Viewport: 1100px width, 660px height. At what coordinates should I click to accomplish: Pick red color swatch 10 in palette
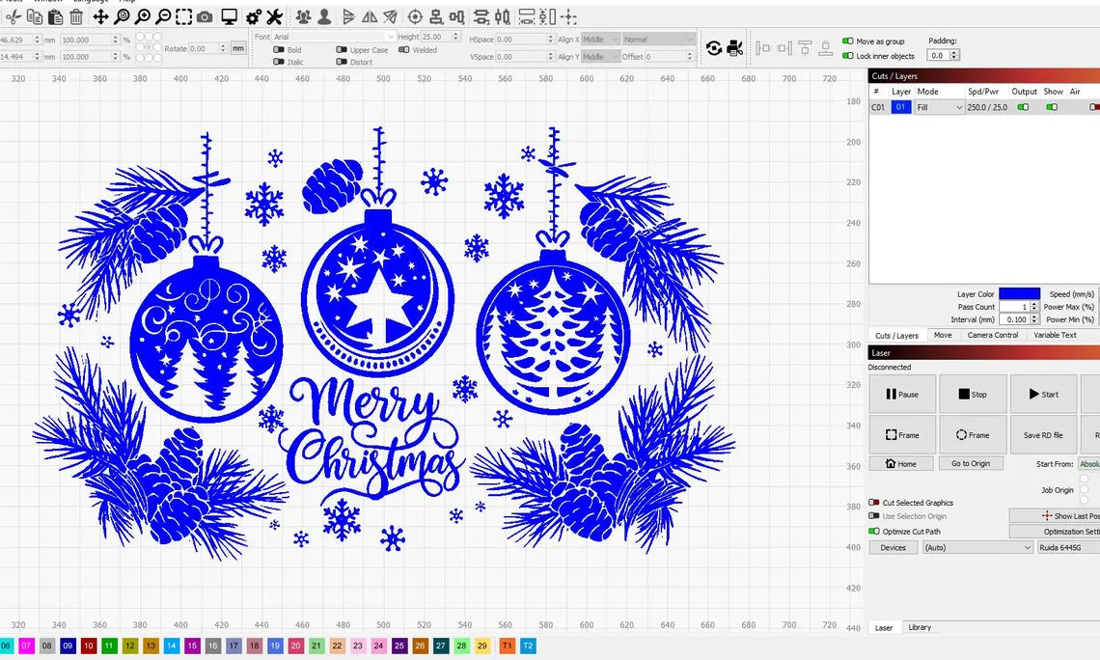click(88, 646)
